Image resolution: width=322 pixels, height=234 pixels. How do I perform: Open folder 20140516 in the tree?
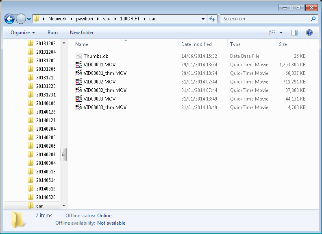pyautogui.click(x=46, y=188)
